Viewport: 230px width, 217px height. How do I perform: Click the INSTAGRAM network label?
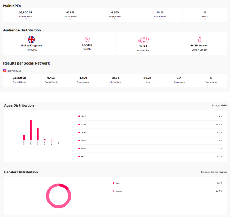pos(14,71)
